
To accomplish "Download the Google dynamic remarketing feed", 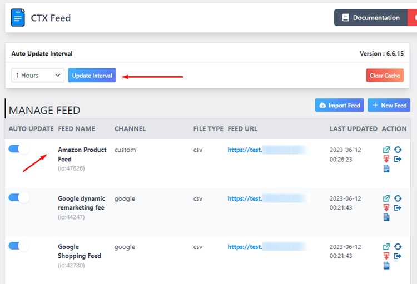I will (386, 208).
